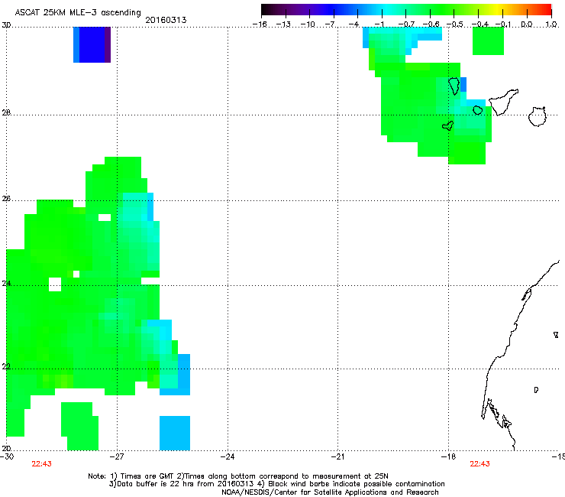Click the '-0.1' color scale label

click(x=503, y=24)
